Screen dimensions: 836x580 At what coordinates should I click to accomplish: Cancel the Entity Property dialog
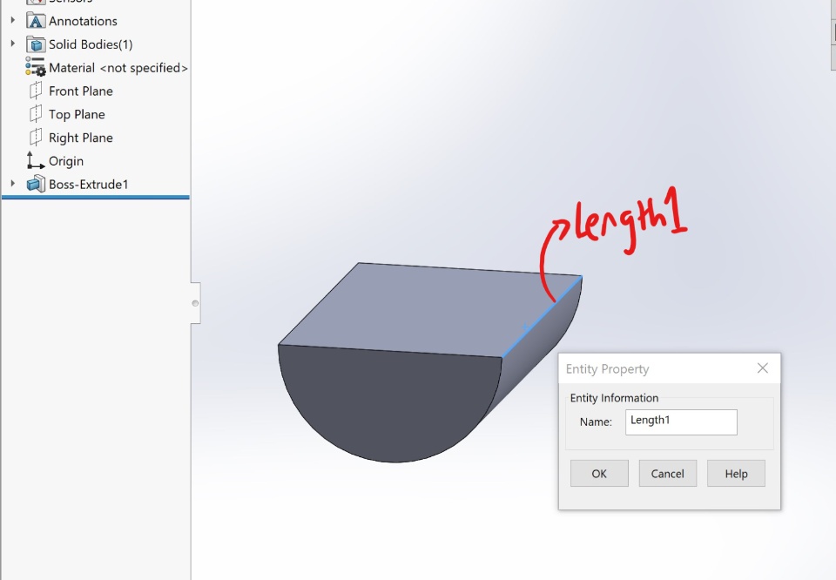tap(668, 474)
